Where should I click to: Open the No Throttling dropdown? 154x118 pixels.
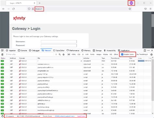pyautogui.click(x=142, y=54)
